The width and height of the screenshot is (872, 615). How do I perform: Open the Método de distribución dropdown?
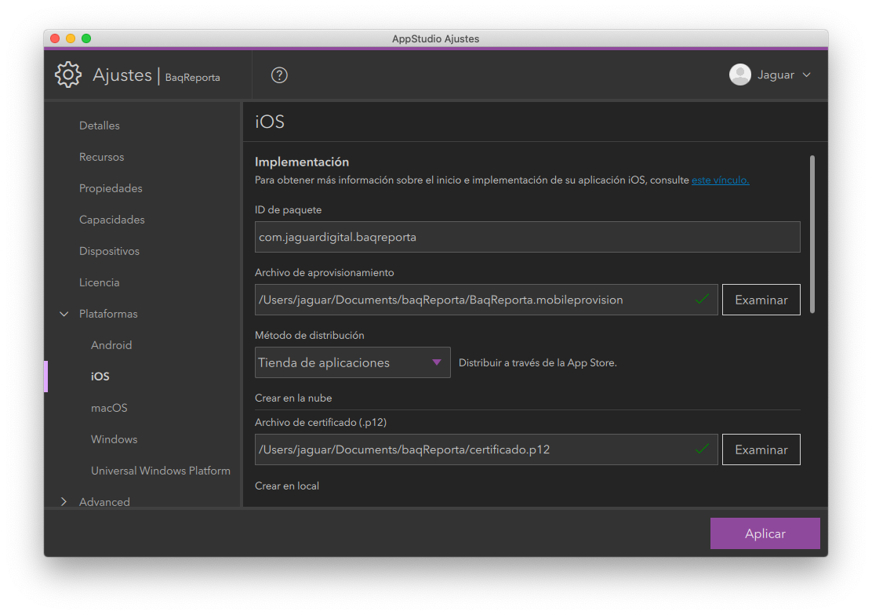pyautogui.click(x=353, y=362)
